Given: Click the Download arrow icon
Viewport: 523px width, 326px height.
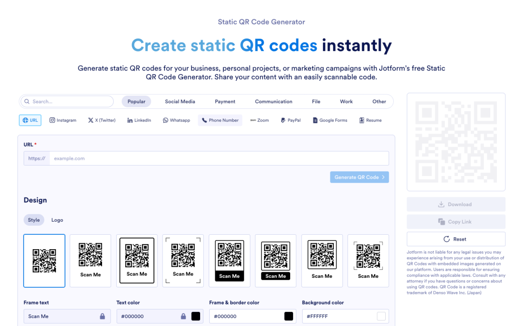Looking at the screenshot, I should point(441,204).
